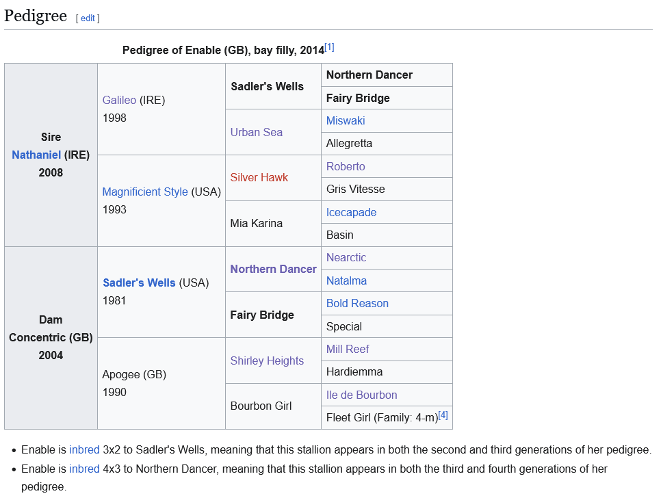
Task: Open the inbred link in 4x3 bullet
Action: pos(84,469)
